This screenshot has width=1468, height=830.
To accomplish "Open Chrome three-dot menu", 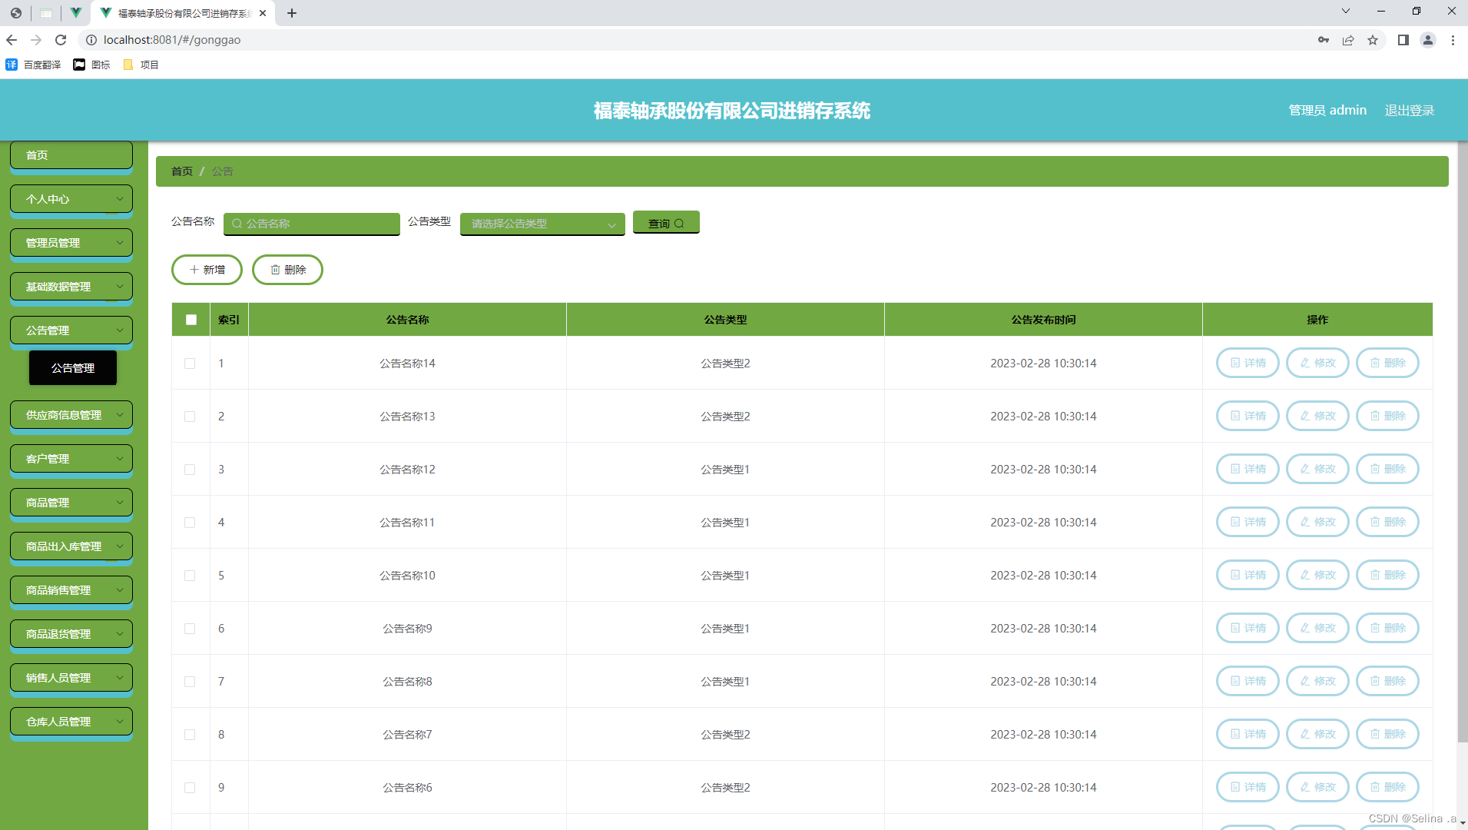I will tap(1453, 40).
